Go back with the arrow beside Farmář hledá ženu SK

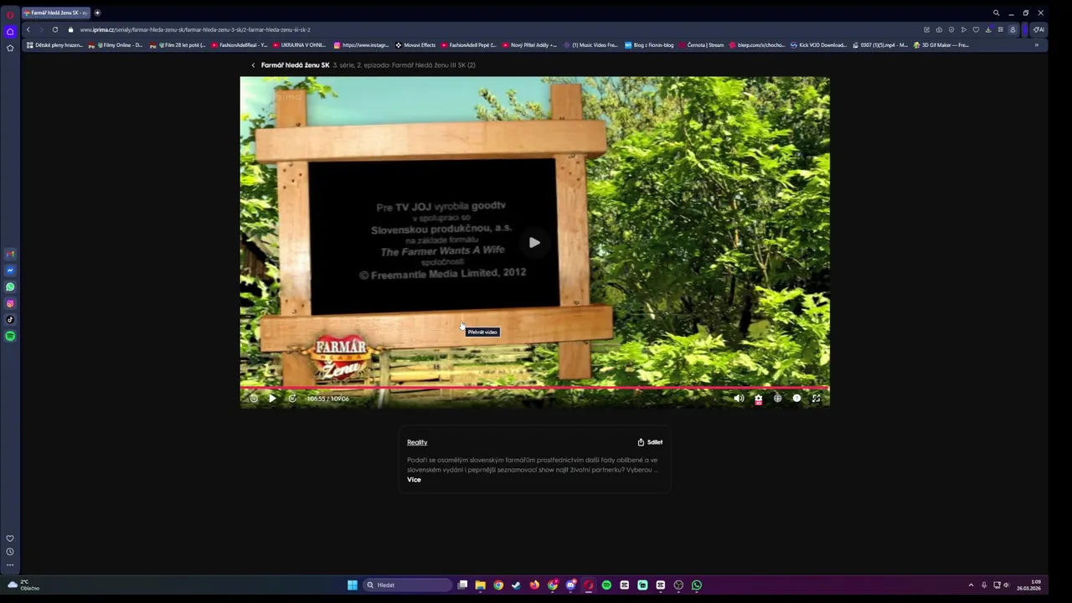(x=253, y=65)
